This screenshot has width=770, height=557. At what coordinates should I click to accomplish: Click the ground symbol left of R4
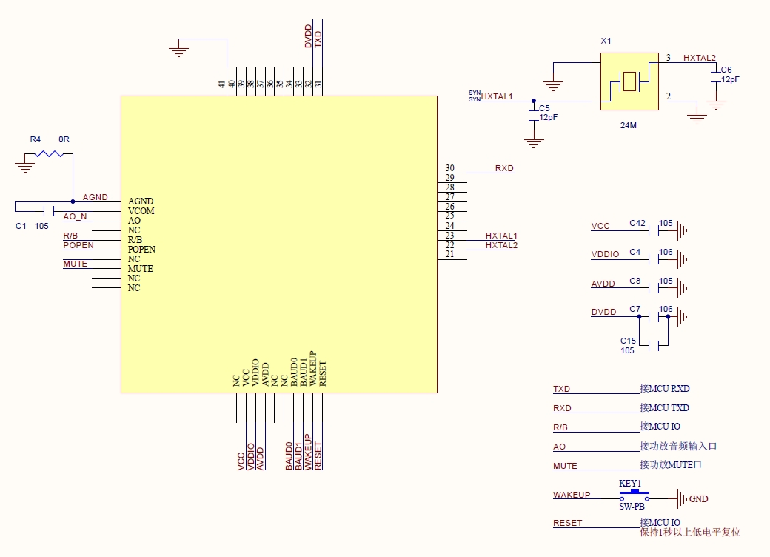(24, 167)
